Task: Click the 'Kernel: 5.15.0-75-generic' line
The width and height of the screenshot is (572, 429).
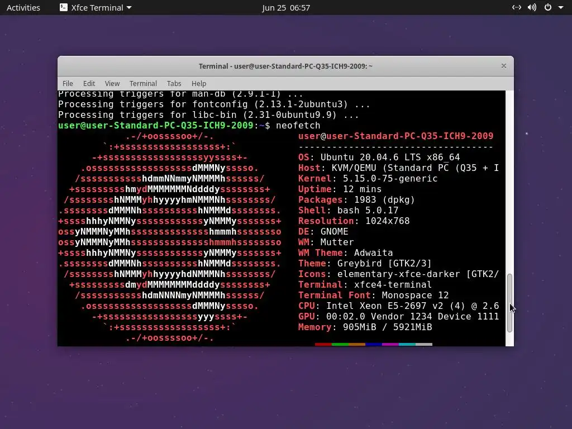Action: coord(368,178)
